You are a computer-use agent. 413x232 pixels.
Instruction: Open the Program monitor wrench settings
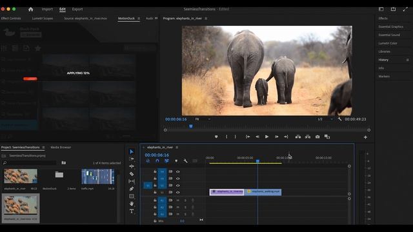[339, 119]
